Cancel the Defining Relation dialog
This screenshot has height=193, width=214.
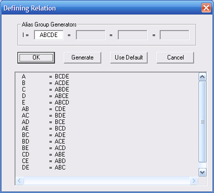point(175,57)
